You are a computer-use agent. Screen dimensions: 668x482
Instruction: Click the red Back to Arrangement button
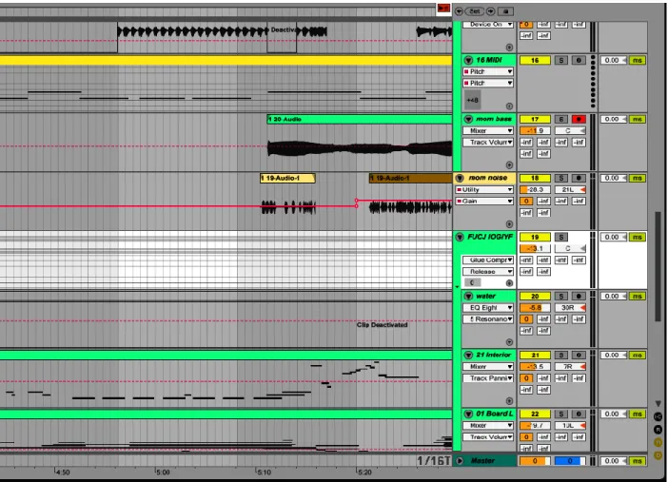pyautogui.click(x=443, y=9)
